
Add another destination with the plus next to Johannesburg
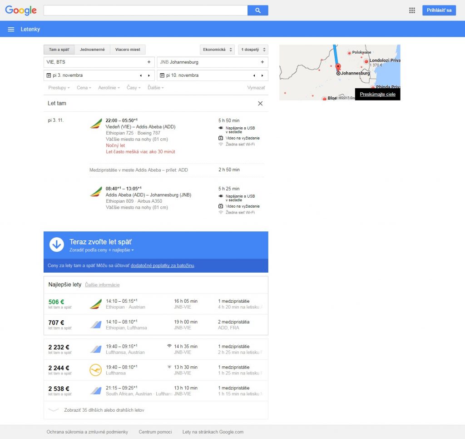(x=262, y=62)
